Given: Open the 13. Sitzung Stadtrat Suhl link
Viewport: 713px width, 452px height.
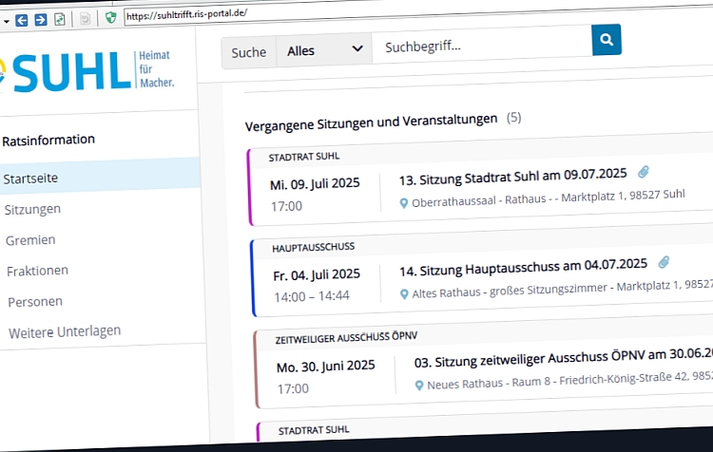Looking at the screenshot, I should click(513, 177).
